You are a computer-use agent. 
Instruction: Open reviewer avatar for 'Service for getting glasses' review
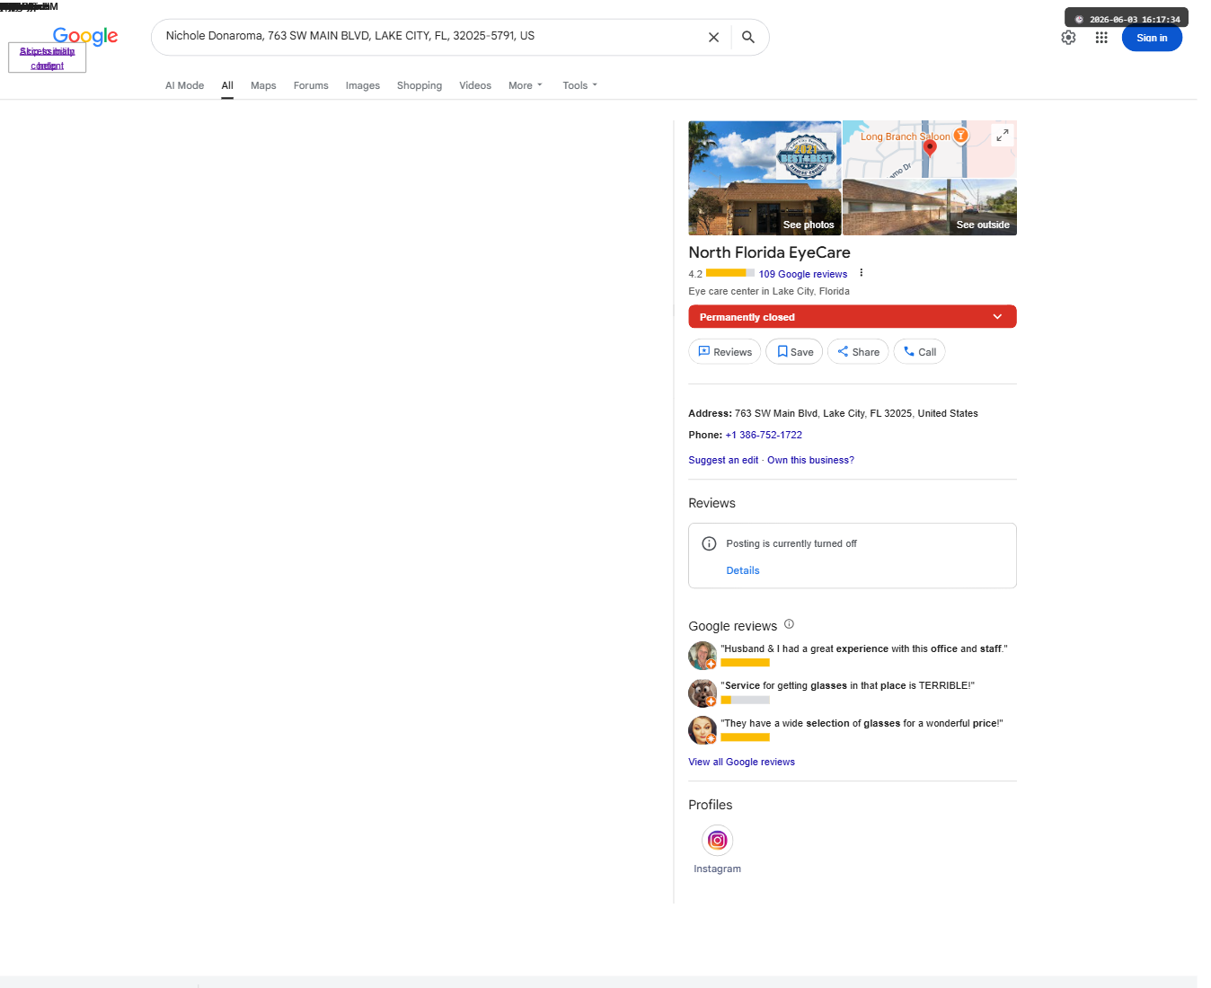[x=703, y=692]
